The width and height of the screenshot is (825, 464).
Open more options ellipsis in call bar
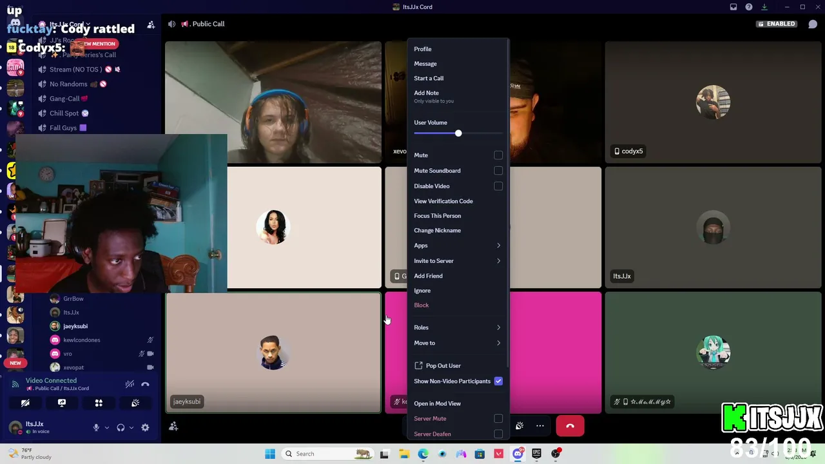point(540,426)
